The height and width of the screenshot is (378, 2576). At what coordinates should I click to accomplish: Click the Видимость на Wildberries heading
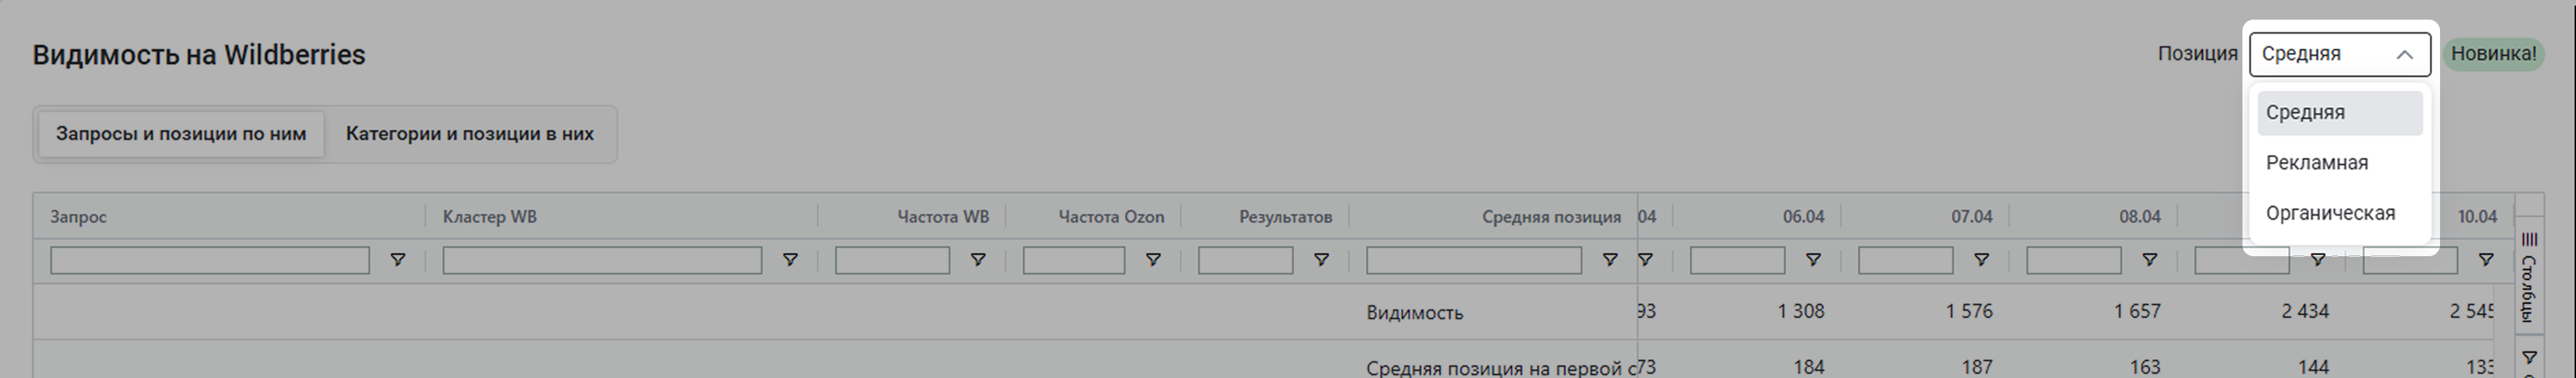click(199, 55)
